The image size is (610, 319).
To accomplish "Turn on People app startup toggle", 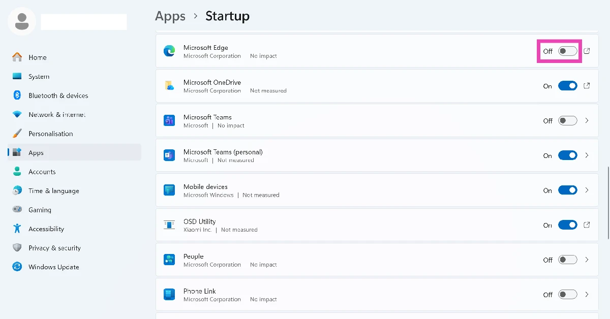I will point(567,260).
